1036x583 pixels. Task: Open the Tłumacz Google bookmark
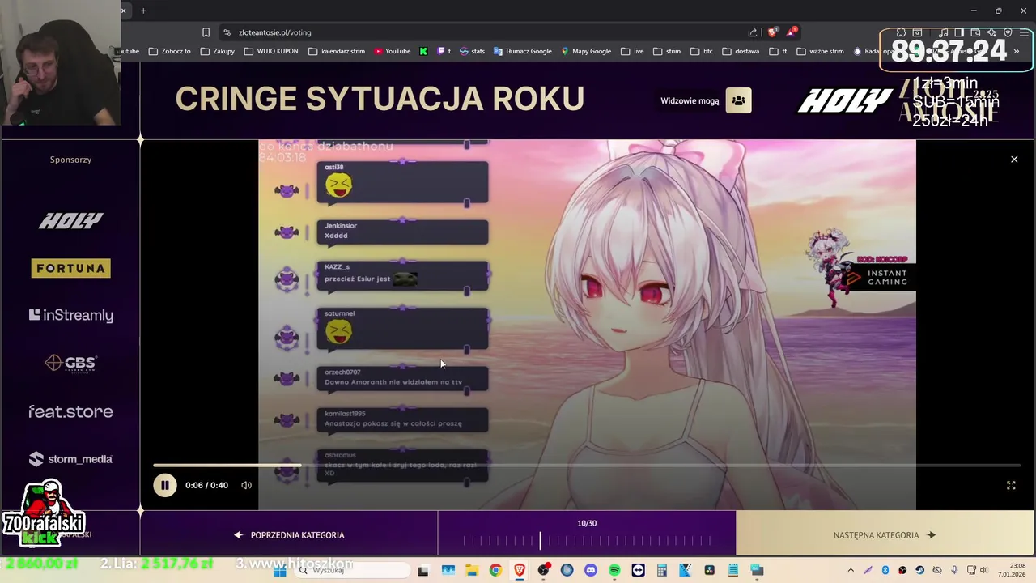click(522, 51)
